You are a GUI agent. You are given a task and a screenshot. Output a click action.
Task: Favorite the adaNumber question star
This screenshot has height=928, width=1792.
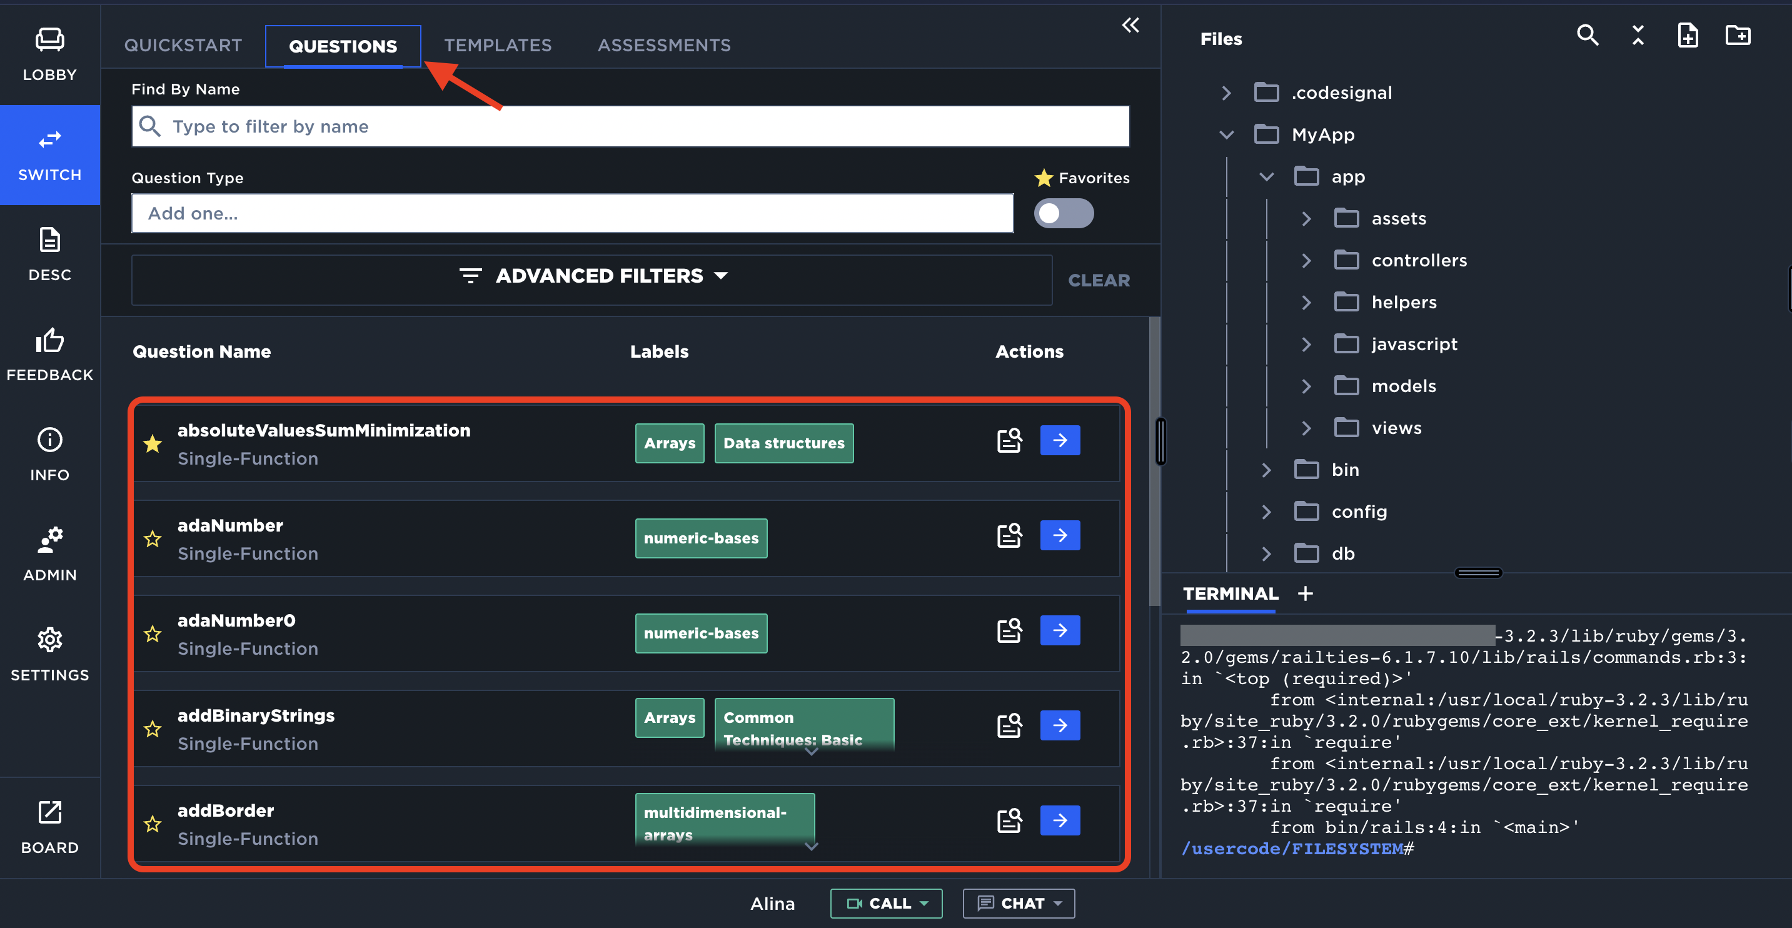(x=153, y=538)
